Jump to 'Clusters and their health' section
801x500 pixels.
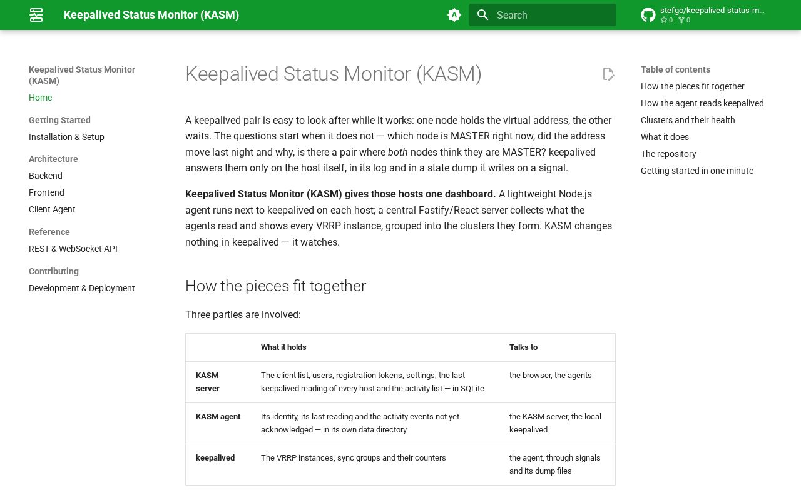click(688, 120)
